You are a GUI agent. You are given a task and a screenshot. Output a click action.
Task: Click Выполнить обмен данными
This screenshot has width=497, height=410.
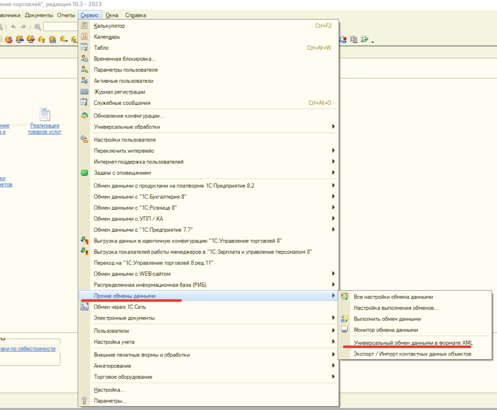(x=387, y=319)
